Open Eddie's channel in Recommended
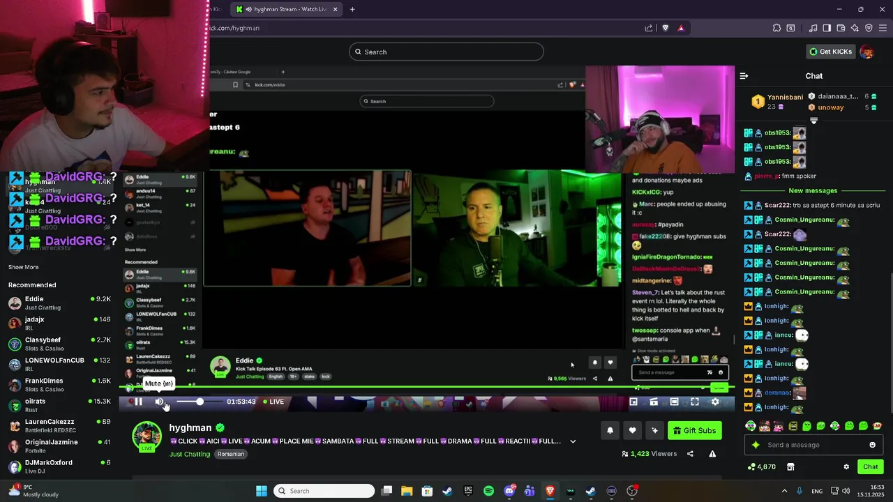Viewport: 893px width, 502px height. 59,303
